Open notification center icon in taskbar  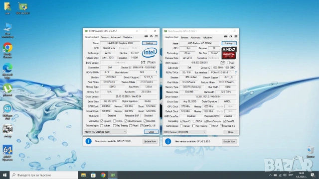313,175
